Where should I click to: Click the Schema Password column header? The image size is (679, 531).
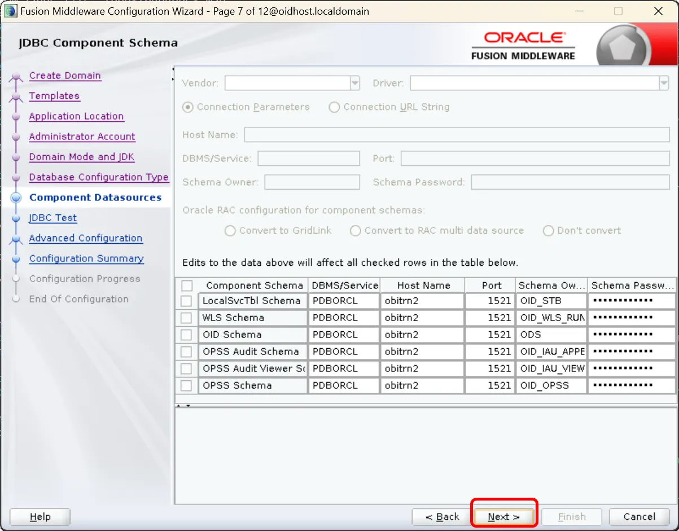tap(632, 286)
